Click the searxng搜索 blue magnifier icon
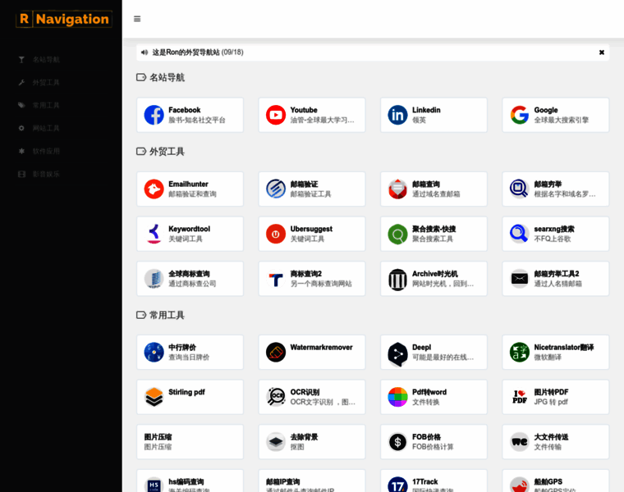The height and width of the screenshot is (492, 624). [520, 234]
